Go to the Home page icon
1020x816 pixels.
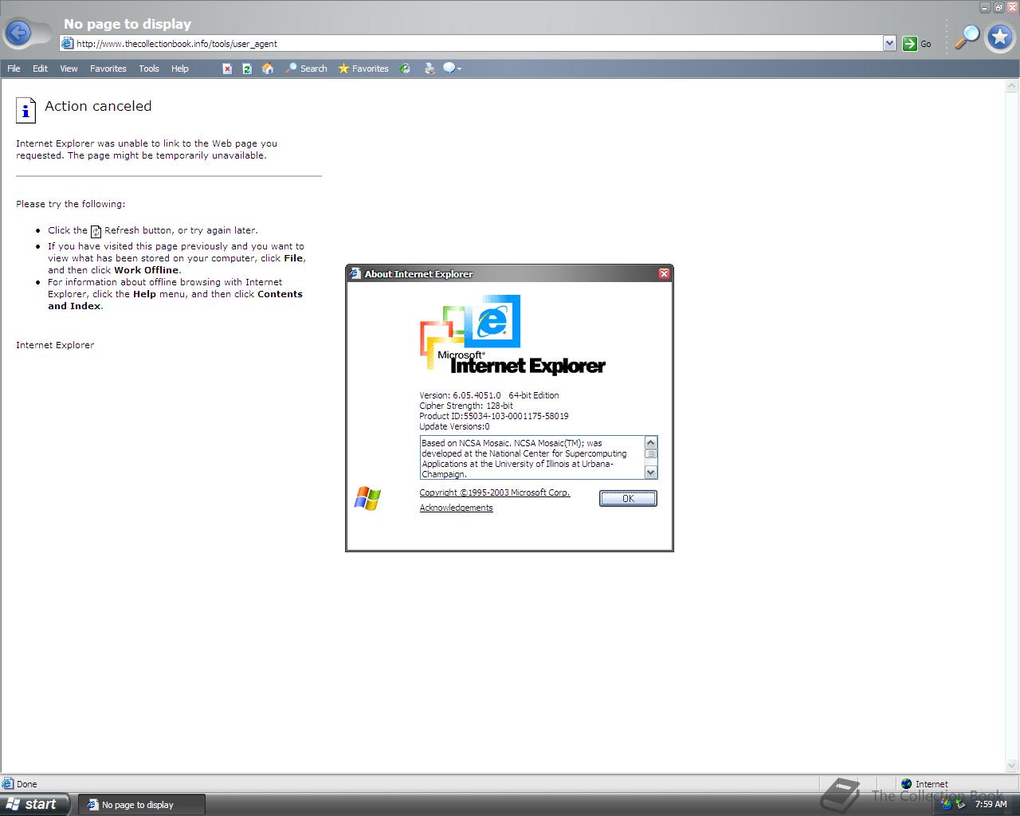(268, 69)
